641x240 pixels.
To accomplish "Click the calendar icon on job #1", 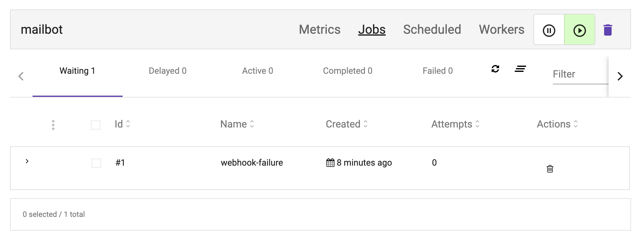I will (330, 163).
